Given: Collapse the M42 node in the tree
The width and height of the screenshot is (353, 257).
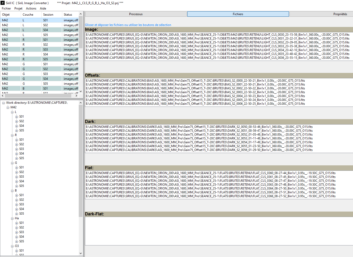Looking at the screenshot, I should 8,107.
